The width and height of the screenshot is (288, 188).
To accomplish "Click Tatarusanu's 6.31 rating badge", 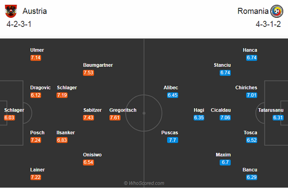I will [x=278, y=117].
